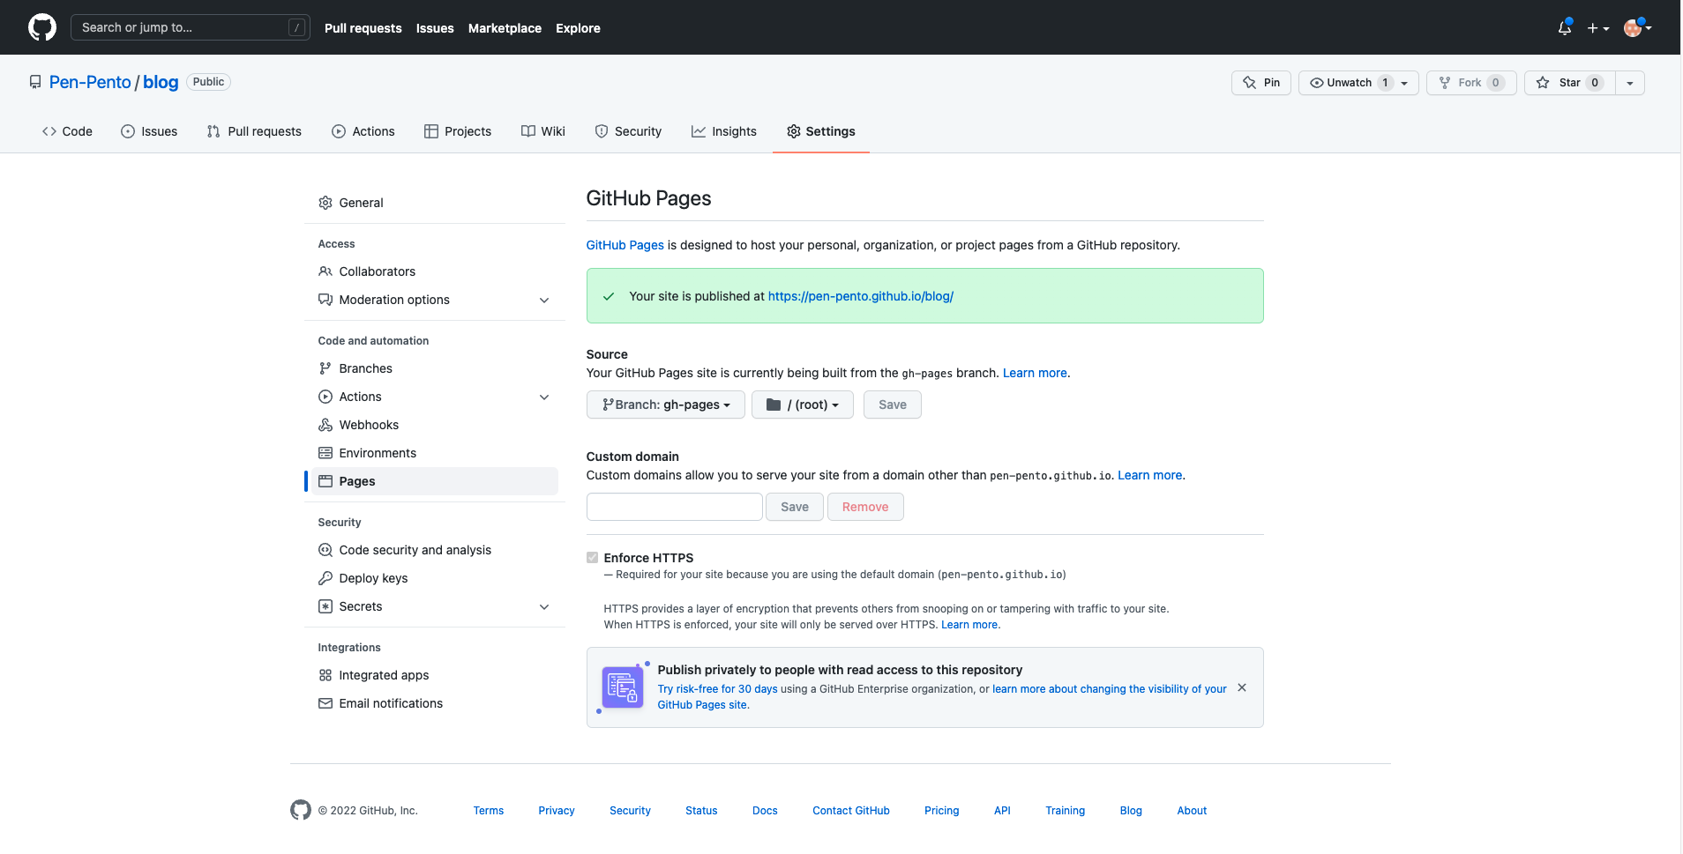The height and width of the screenshot is (854, 1683).
Task: Open Pull requests in the top navigation
Action: pos(363,28)
